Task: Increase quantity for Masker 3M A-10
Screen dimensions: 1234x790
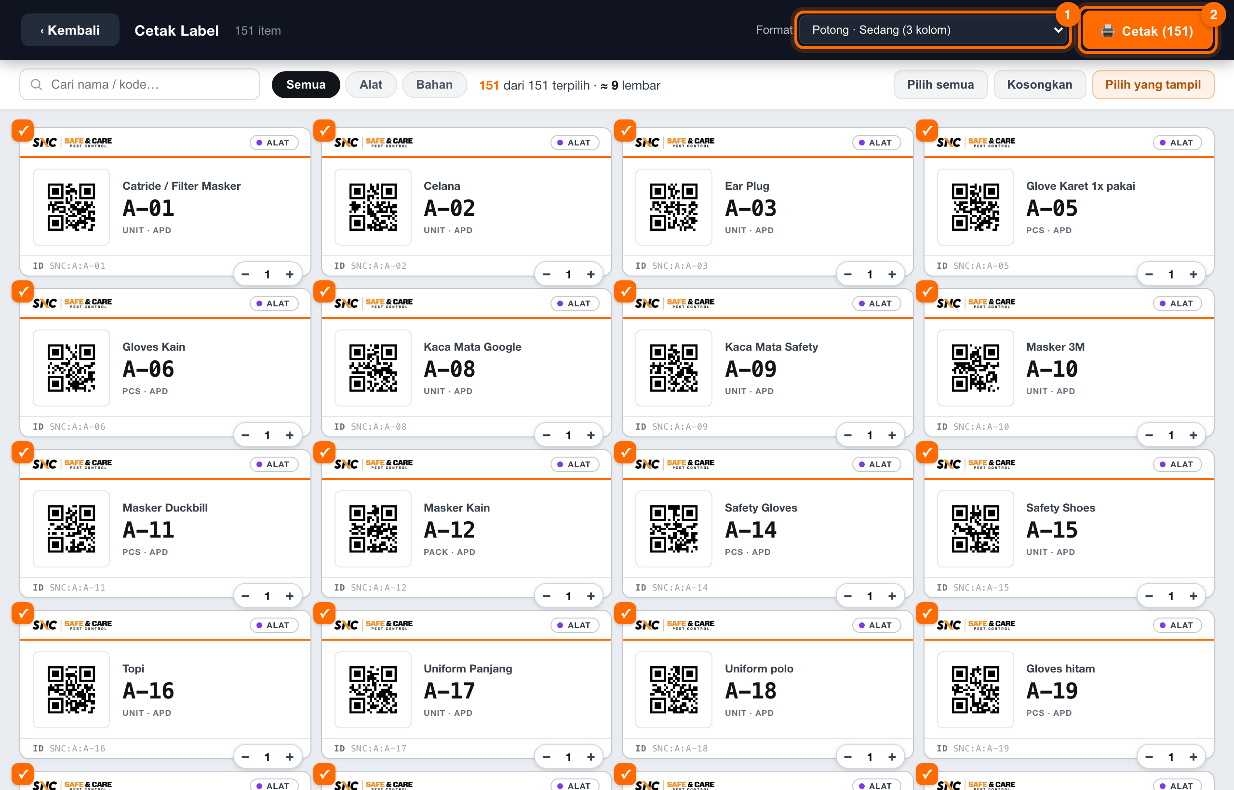Action: coord(1194,435)
